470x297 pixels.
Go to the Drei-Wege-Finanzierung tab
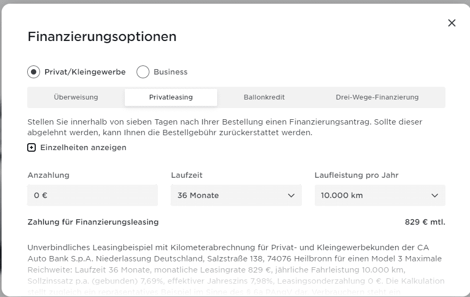(x=377, y=97)
